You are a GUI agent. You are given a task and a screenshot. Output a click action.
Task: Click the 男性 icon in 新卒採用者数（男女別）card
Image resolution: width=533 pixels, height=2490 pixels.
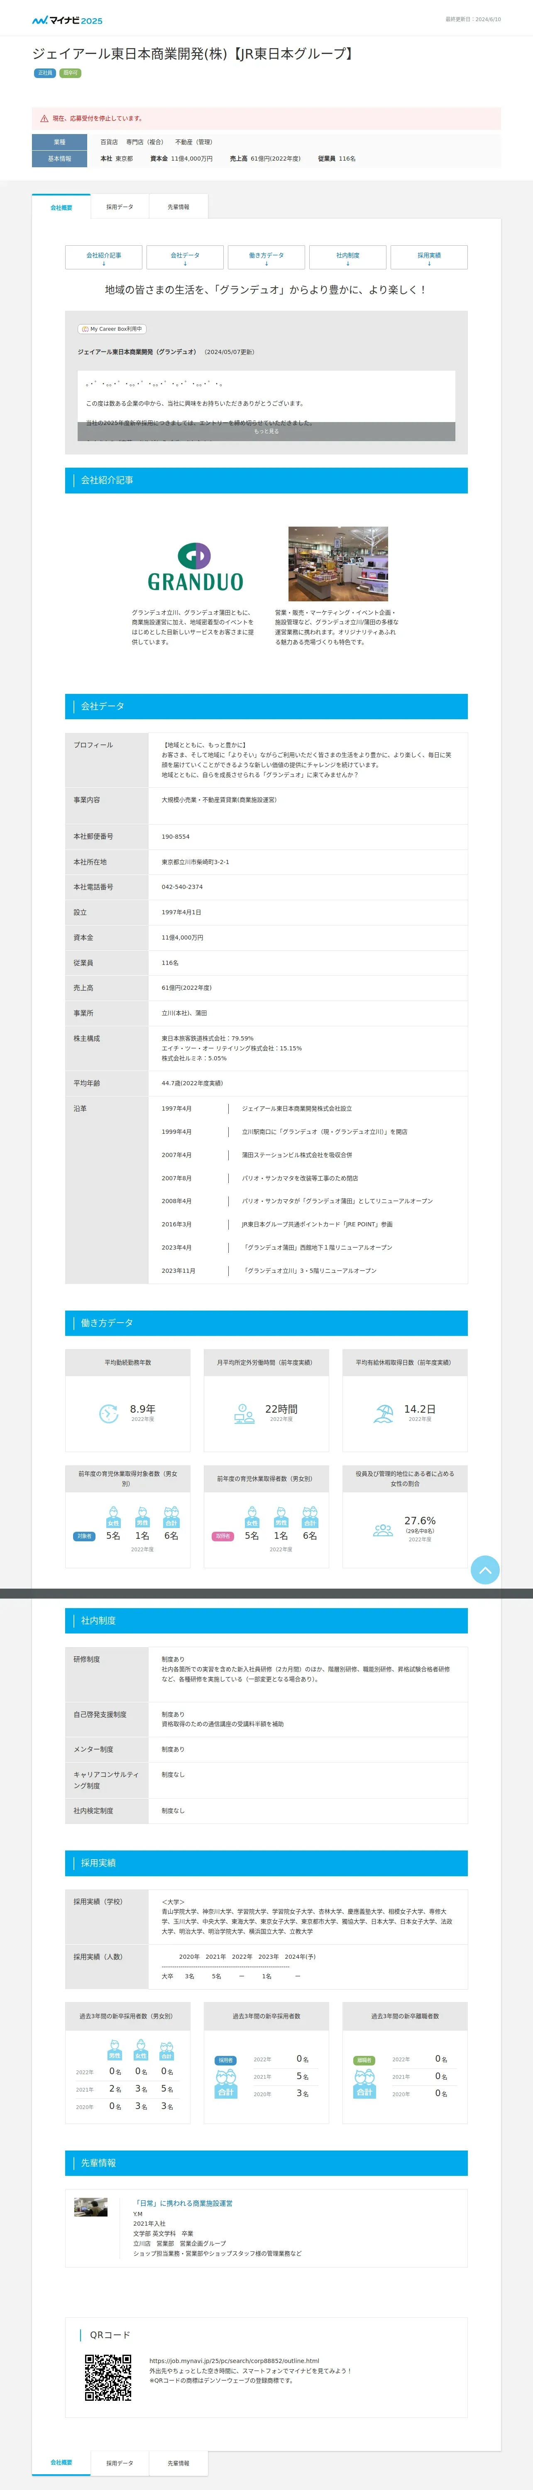tap(115, 2049)
